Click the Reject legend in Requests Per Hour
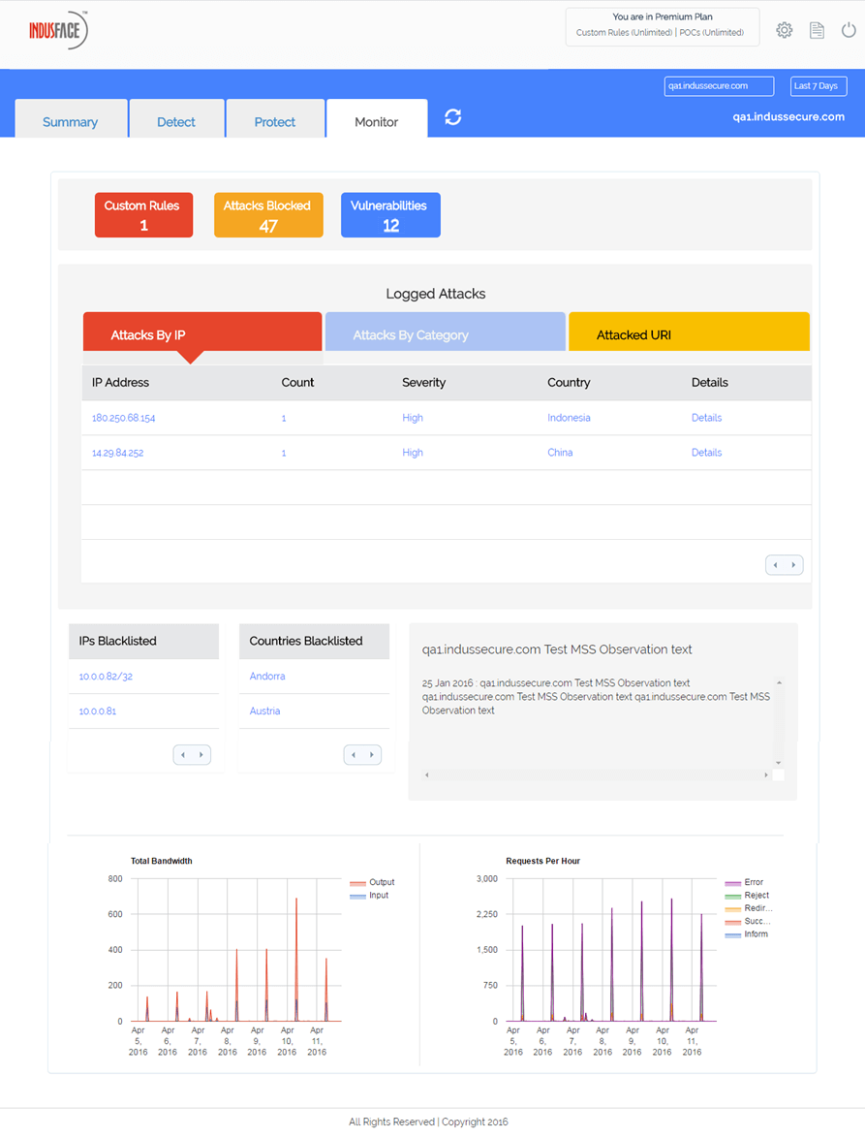Image resolution: width=865 pixels, height=1138 pixels. point(747,896)
